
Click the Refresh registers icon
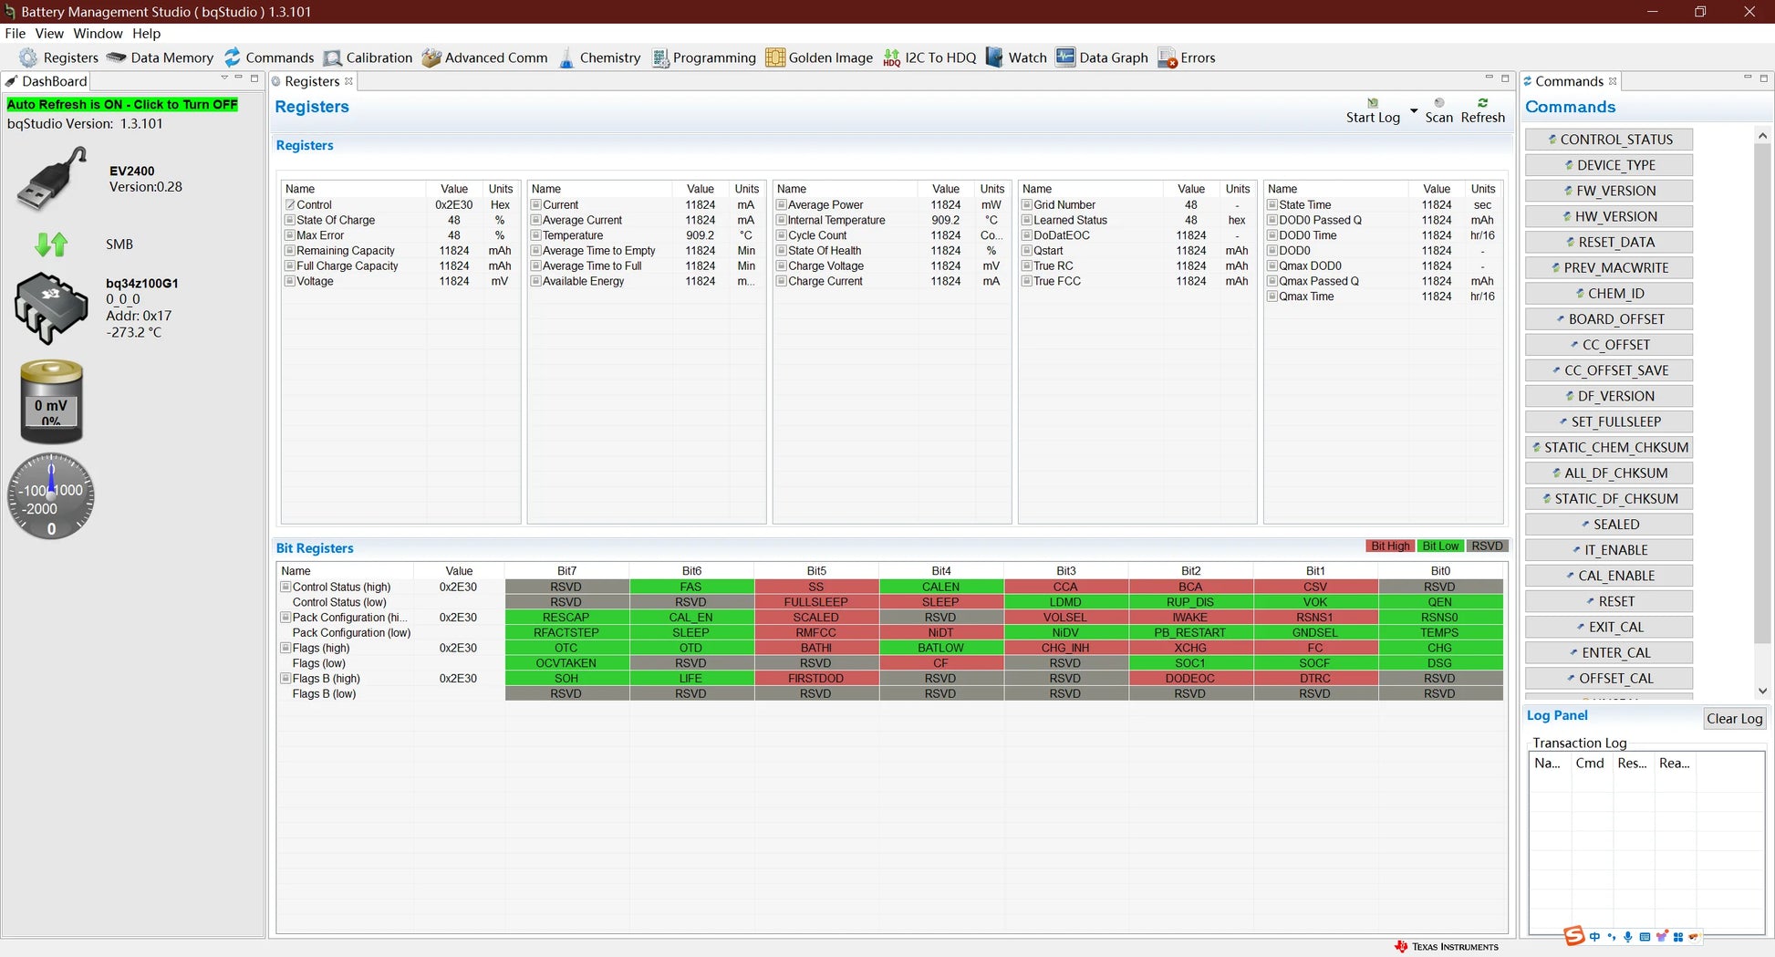tap(1482, 103)
